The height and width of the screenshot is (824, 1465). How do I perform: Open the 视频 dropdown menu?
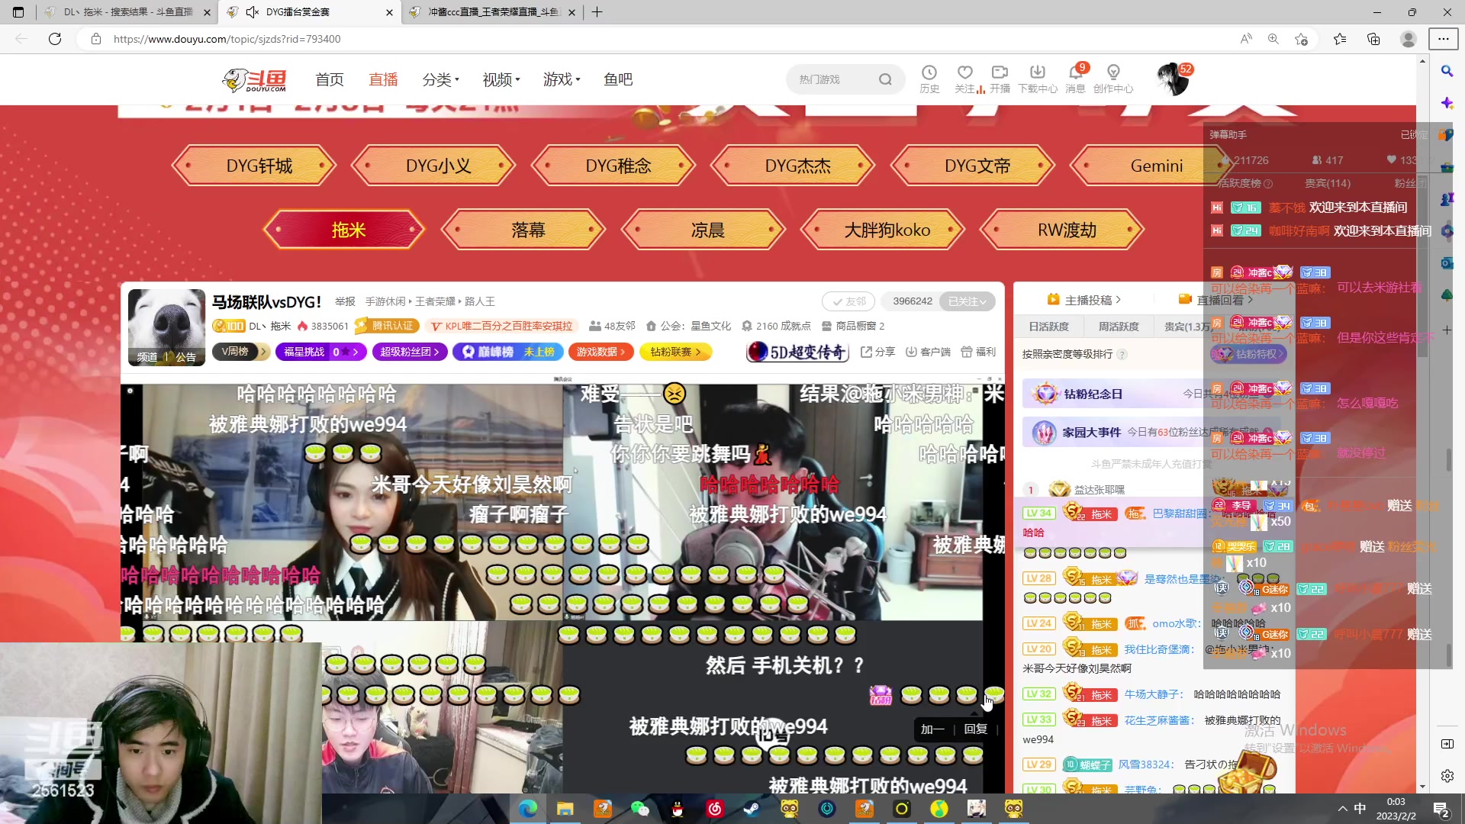(x=501, y=79)
